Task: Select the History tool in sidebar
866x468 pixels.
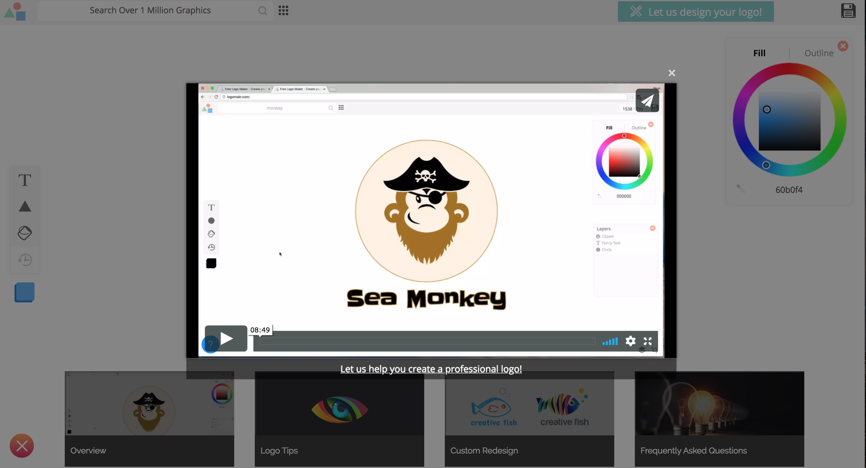Action: 24,259
